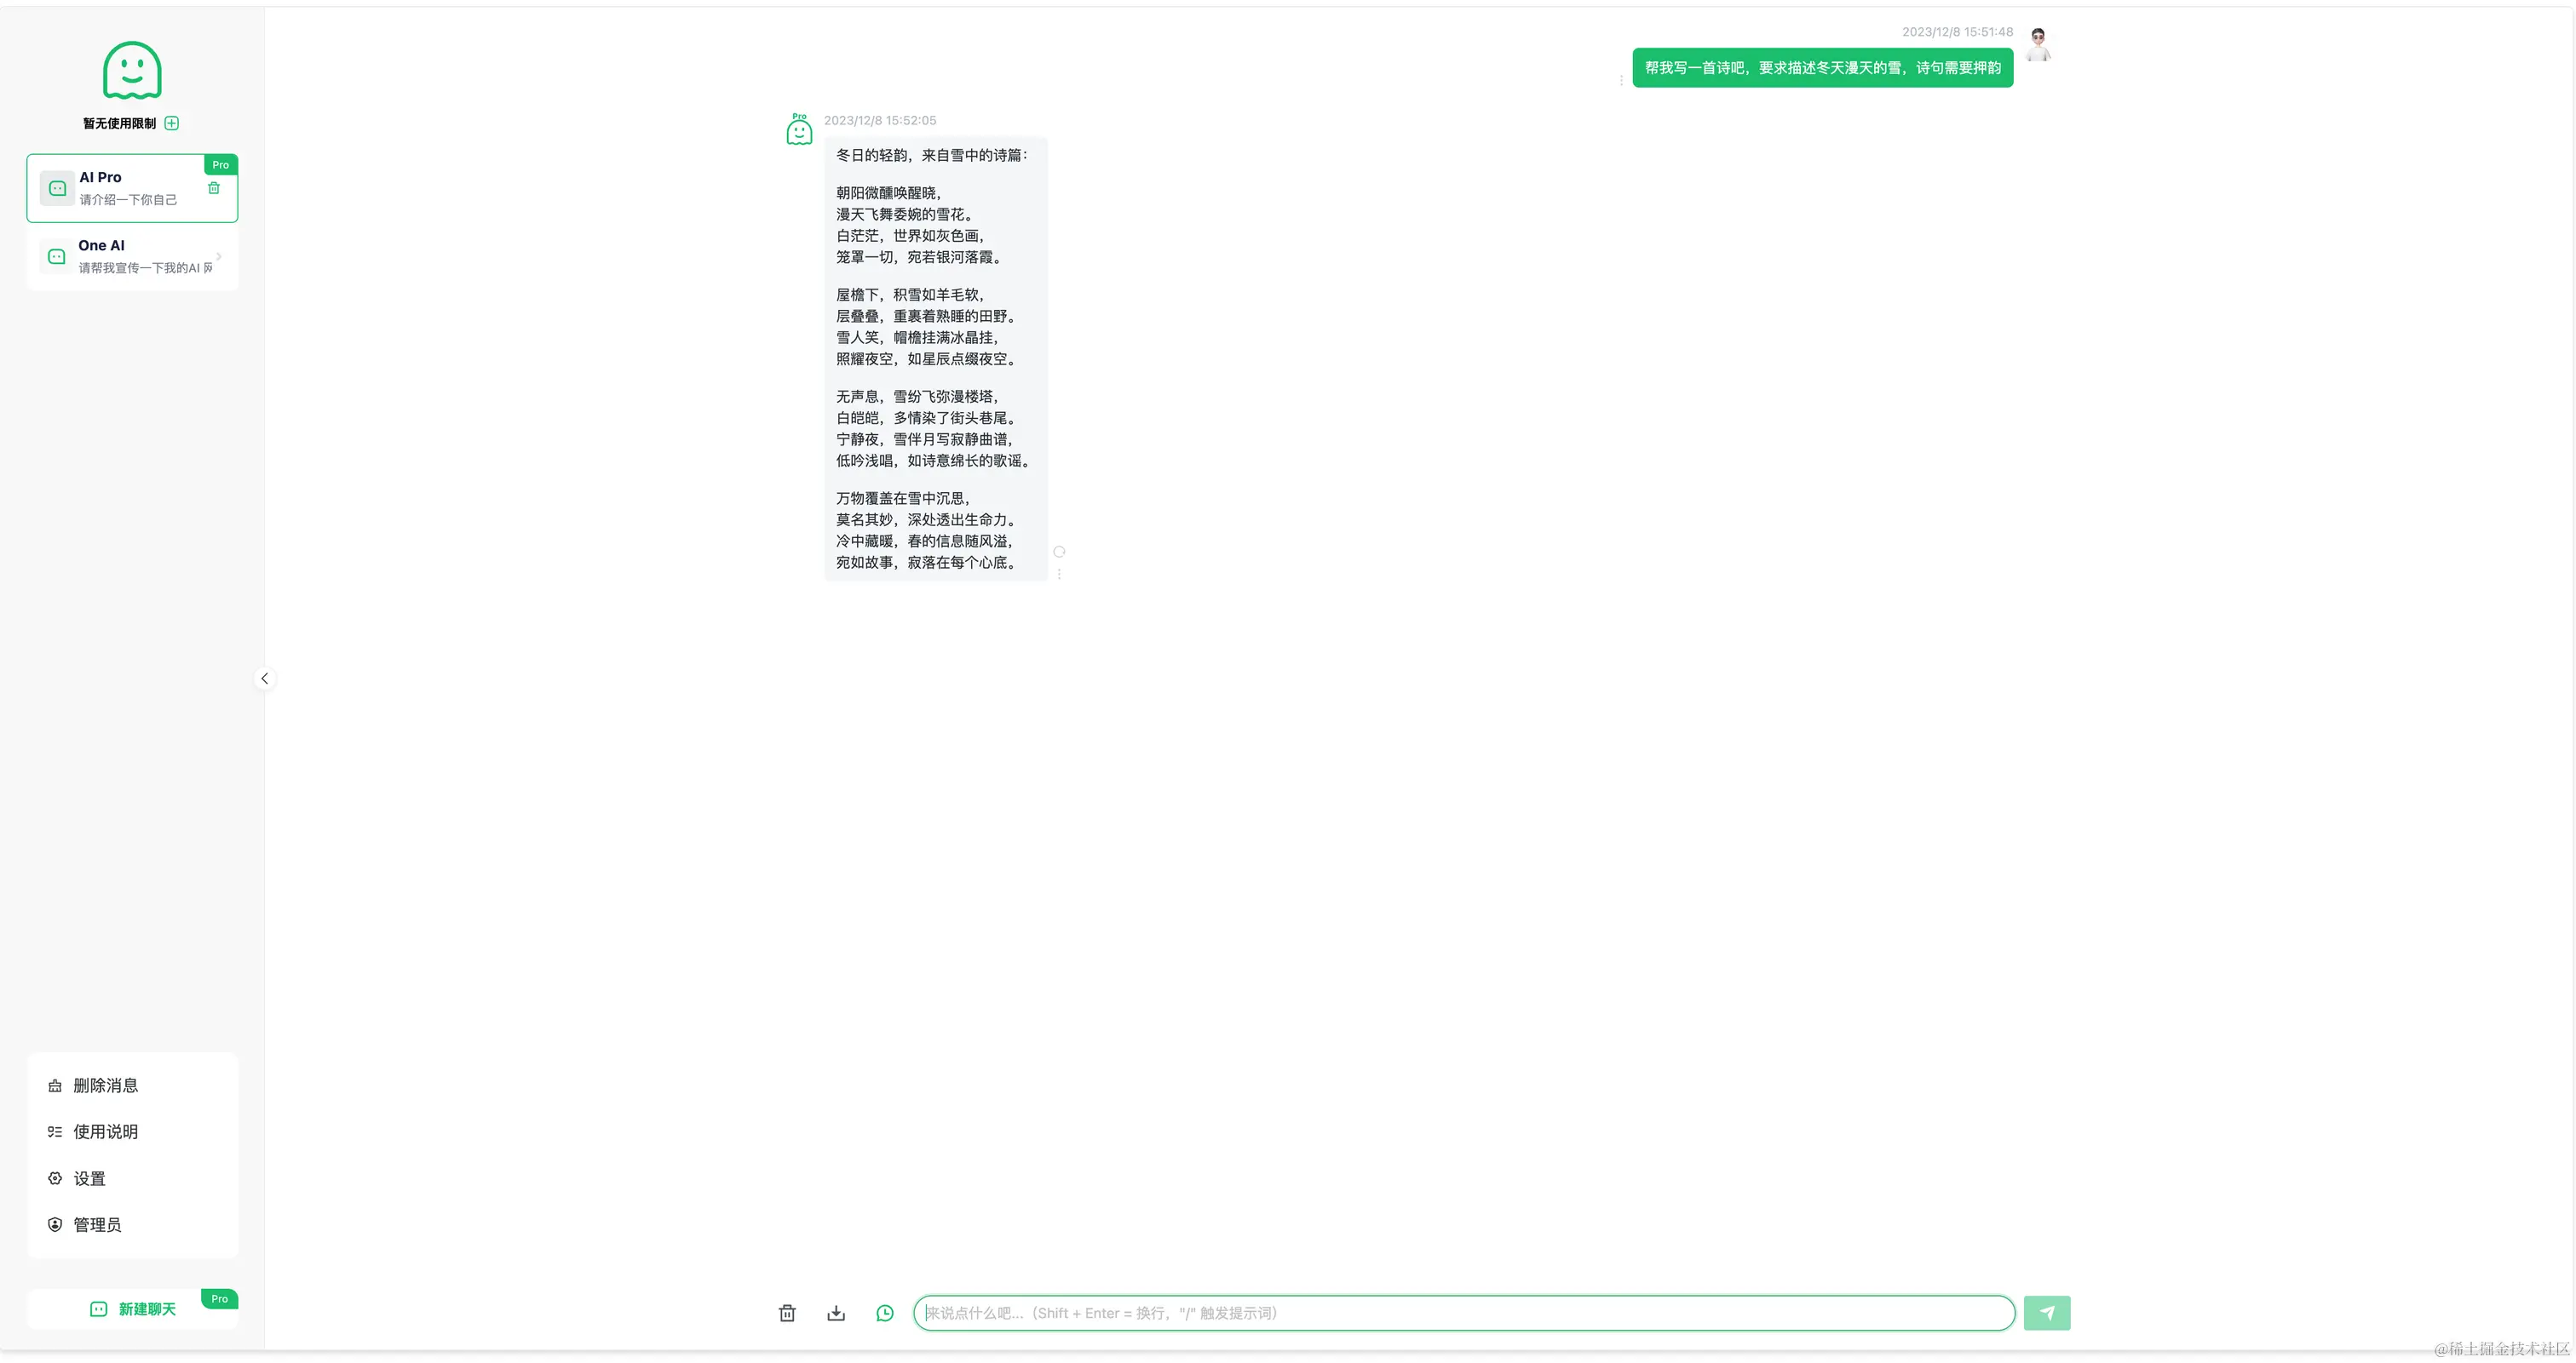Open the One AI conversation
This screenshot has height=1363, width=2576.
[132, 257]
